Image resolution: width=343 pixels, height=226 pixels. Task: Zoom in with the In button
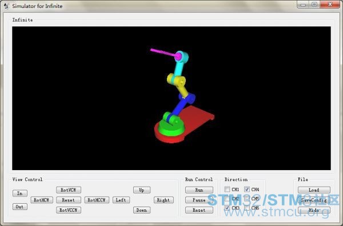20,193
